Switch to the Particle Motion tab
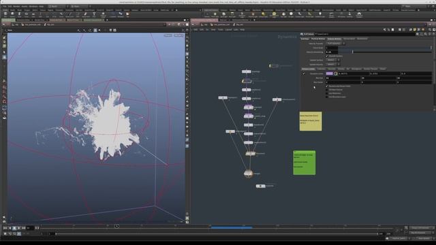The height and width of the screenshot is (245, 436). click(318, 39)
